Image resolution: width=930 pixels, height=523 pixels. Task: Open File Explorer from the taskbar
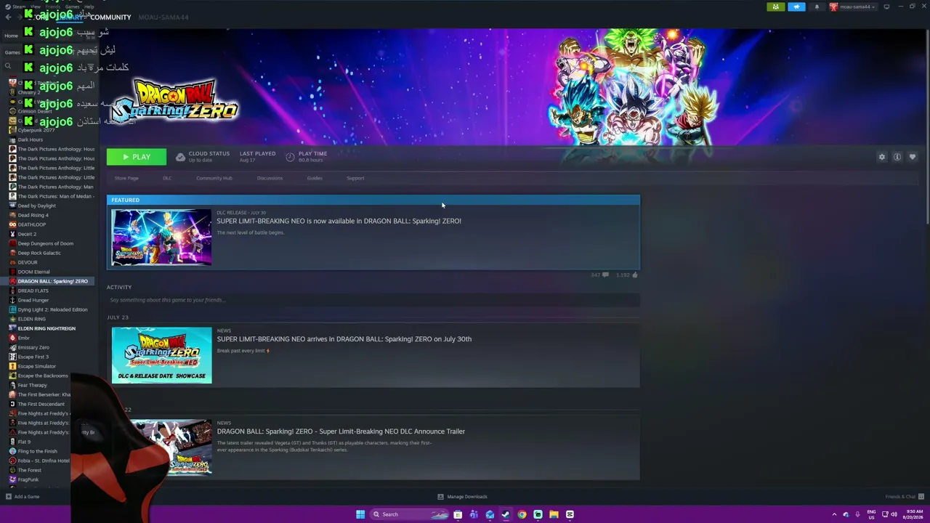(554, 514)
